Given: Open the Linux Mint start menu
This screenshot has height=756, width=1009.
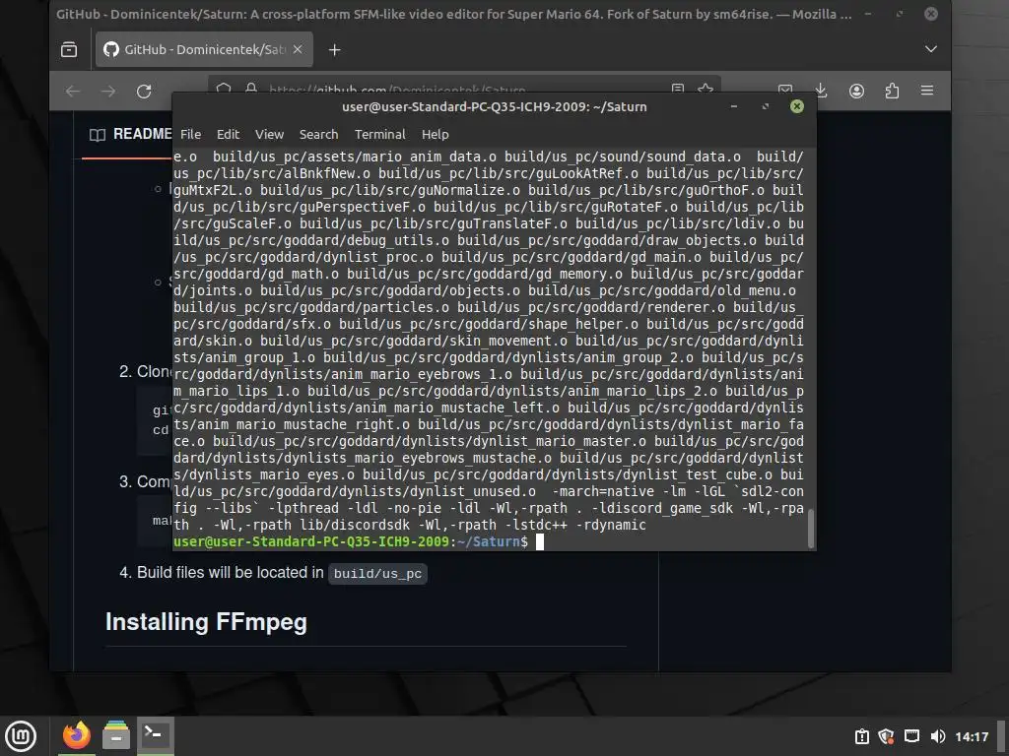Looking at the screenshot, I should click(x=22, y=736).
